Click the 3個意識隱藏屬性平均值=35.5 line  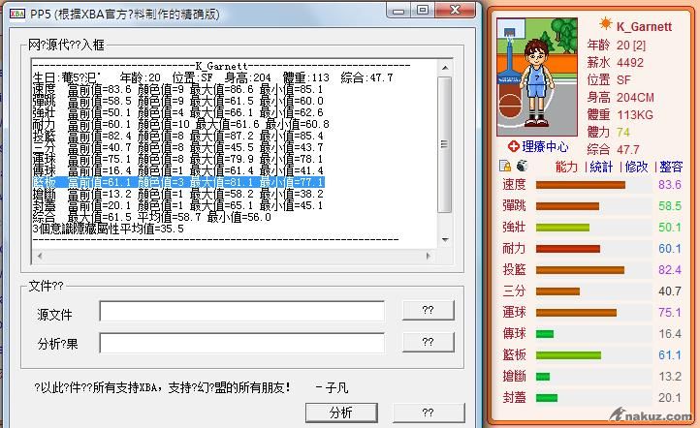(108, 229)
